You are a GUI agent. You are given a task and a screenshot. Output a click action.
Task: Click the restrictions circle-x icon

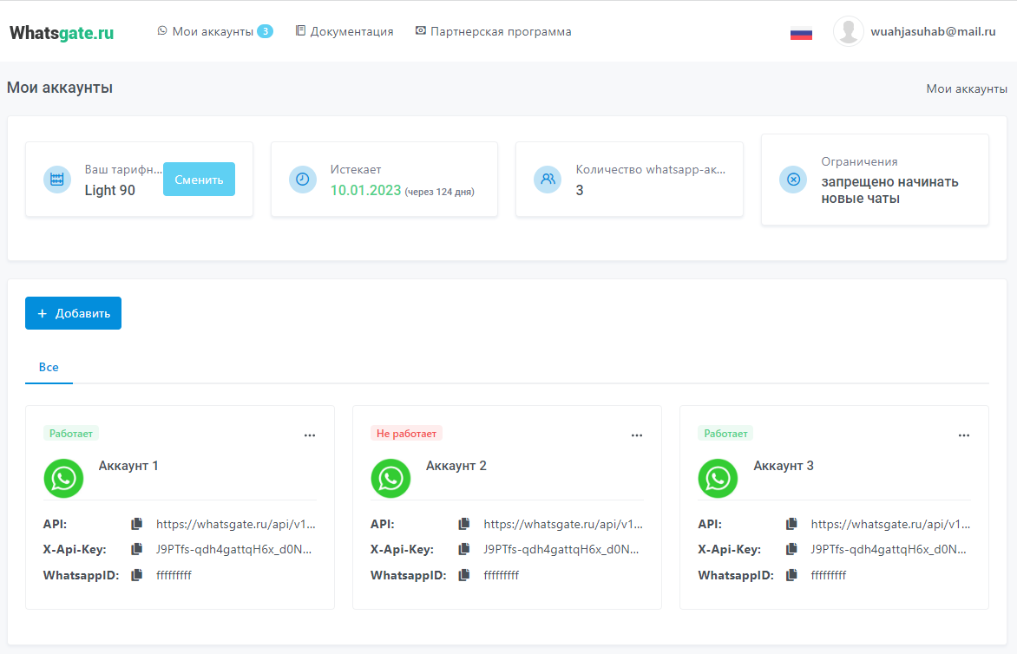[793, 180]
